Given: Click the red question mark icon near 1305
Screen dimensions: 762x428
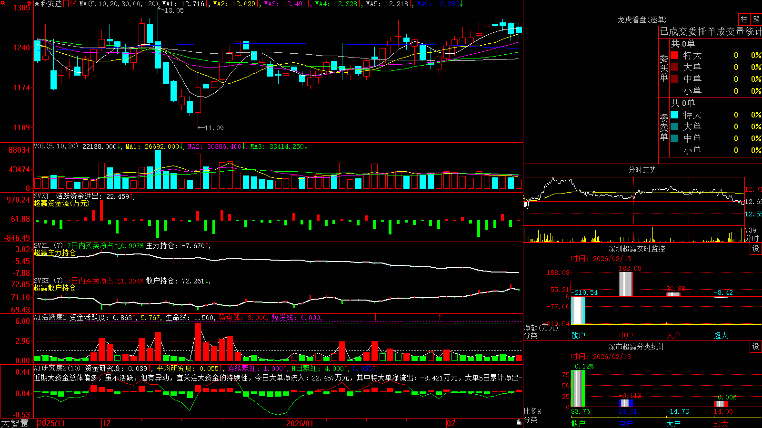Looking at the screenshot, I should pos(30,4).
